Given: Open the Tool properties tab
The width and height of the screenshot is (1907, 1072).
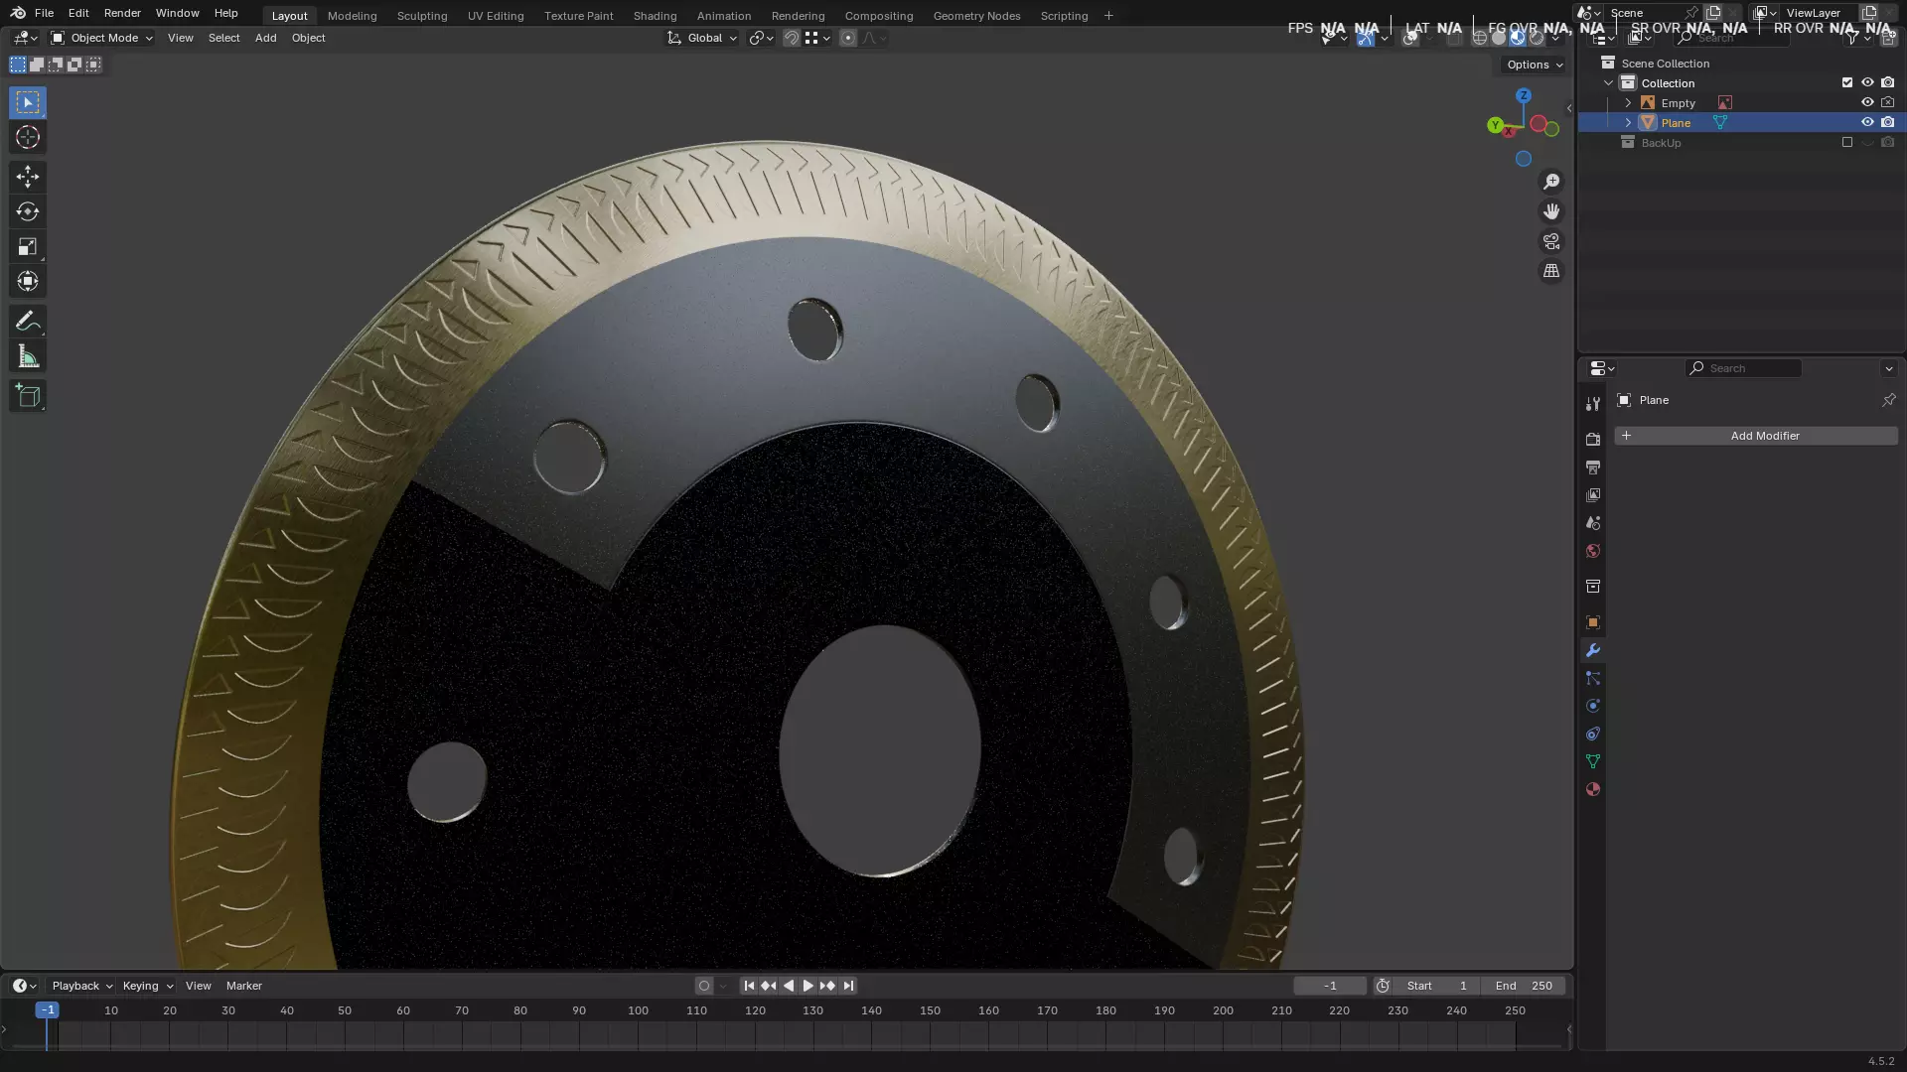Looking at the screenshot, I should click(1593, 404).
